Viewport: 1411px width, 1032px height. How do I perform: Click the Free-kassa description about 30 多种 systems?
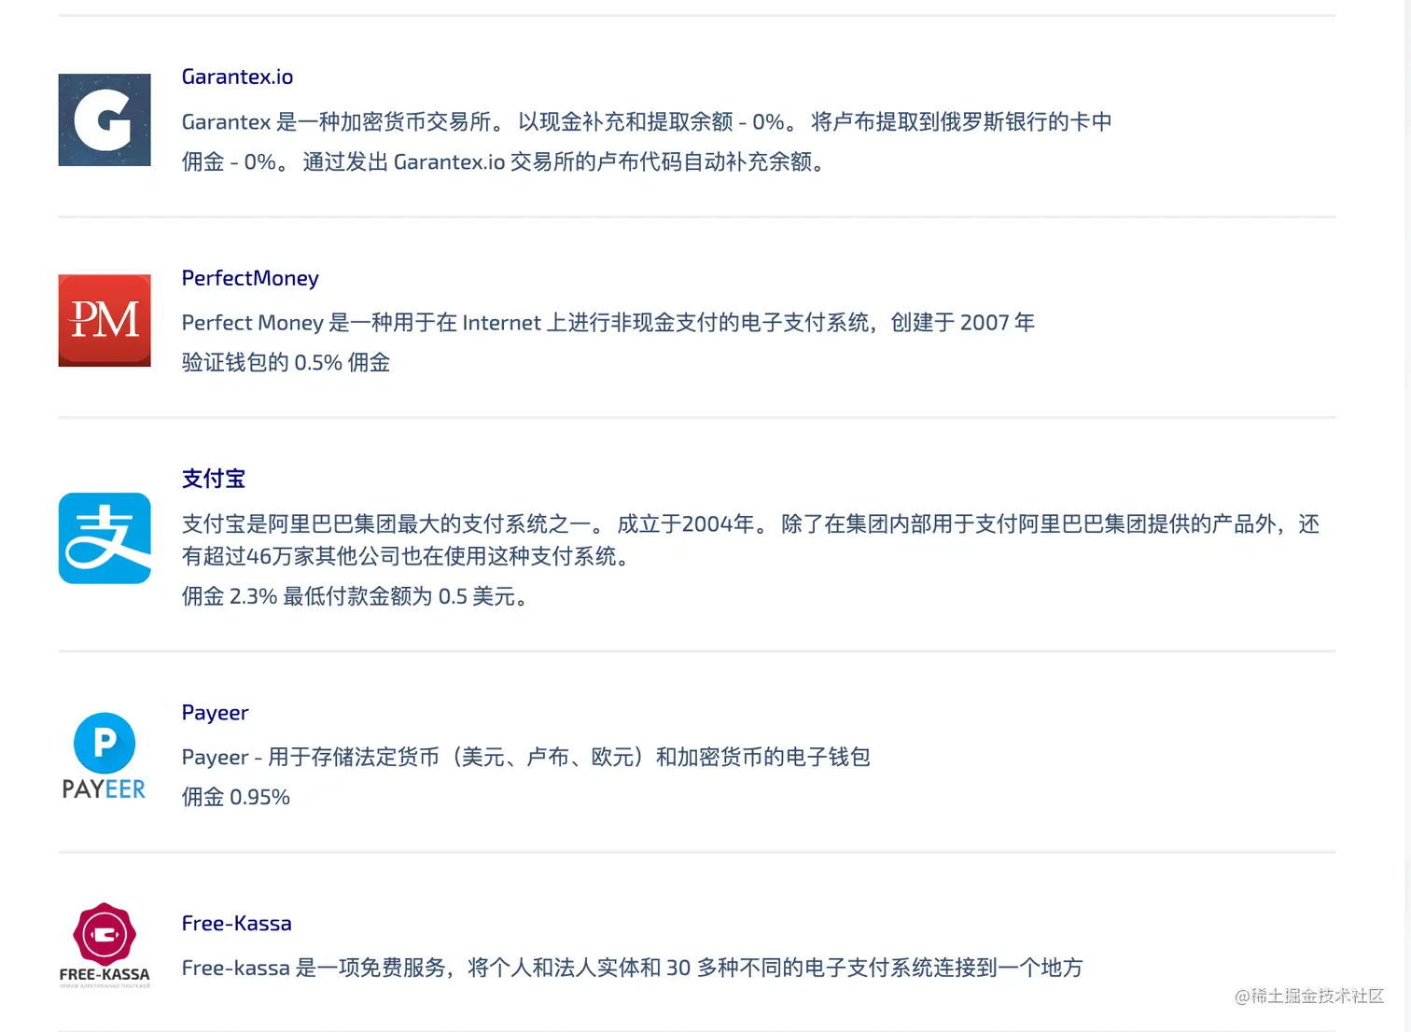click(x=633, y=969)
